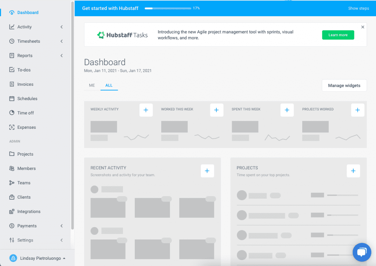Viewport: 376px width, 266px height.
Task: Select the Expenses sidebar icon
Action: coord(12,127)
